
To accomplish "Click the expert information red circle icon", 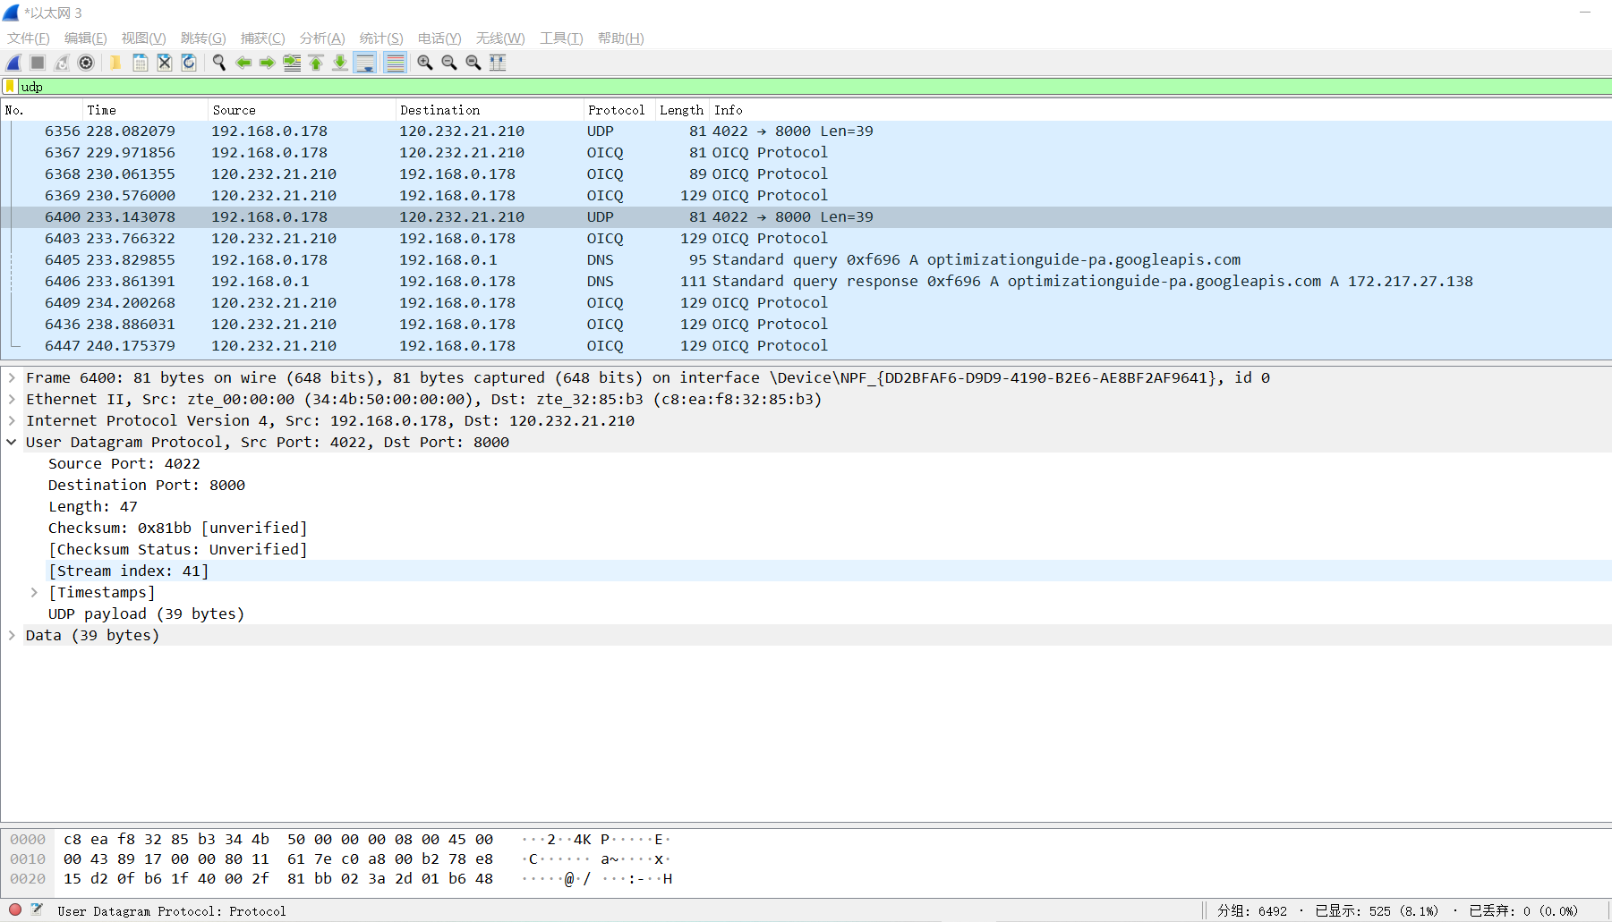I will [15, 910].
